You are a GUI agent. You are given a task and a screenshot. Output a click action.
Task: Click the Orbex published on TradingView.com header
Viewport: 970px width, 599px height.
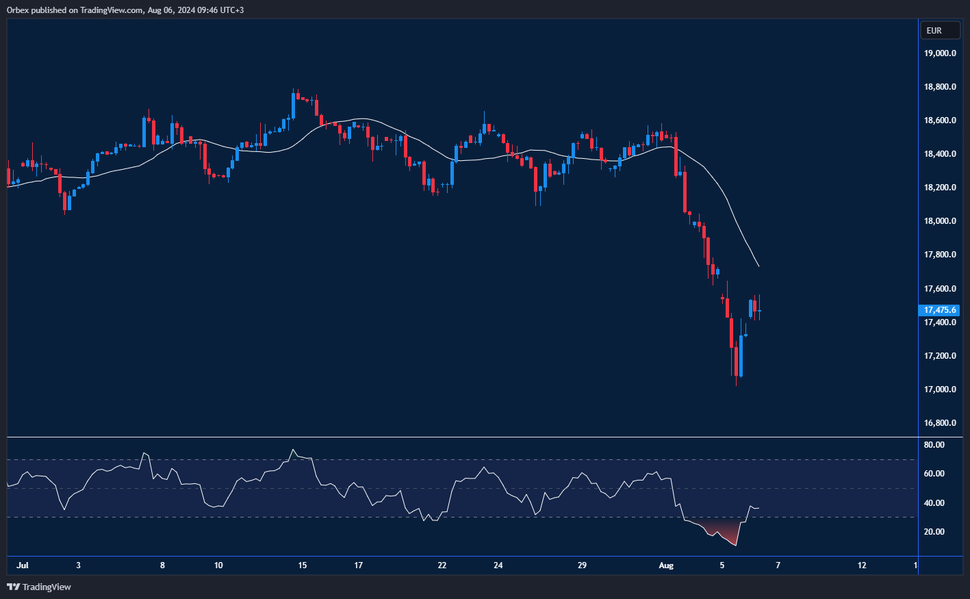(x=125, y=10)
